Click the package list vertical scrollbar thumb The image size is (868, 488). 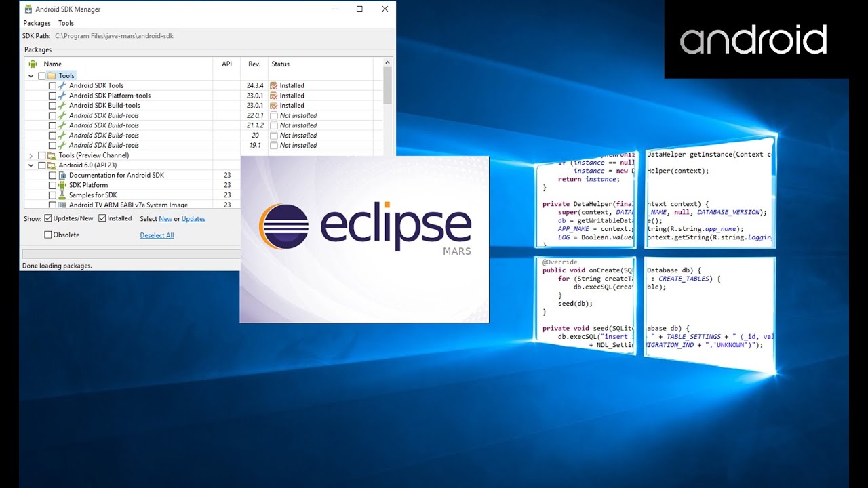coord(388,85)
